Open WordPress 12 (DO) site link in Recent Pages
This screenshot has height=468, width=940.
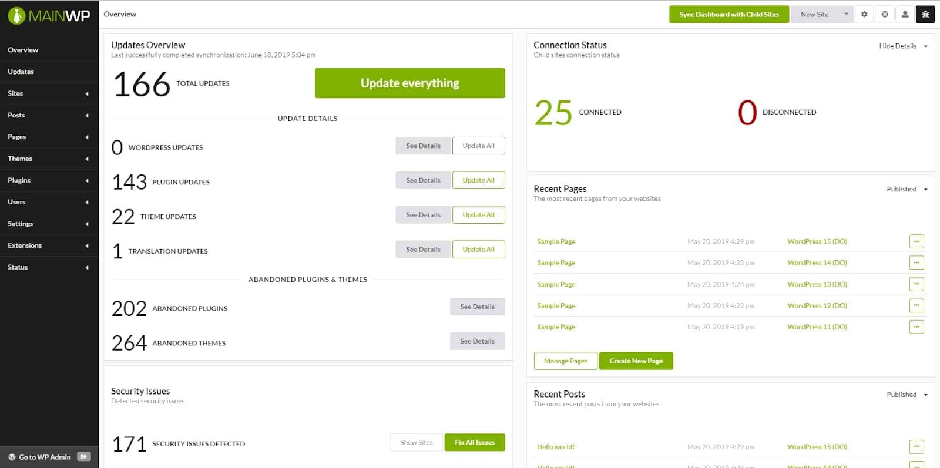[x=817, y=305]
